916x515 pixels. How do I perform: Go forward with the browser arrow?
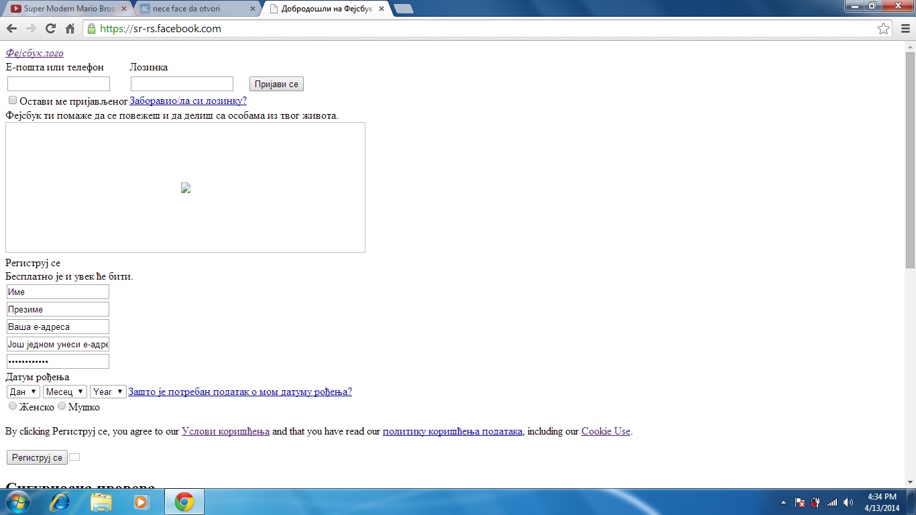click(x=31, y=29)
